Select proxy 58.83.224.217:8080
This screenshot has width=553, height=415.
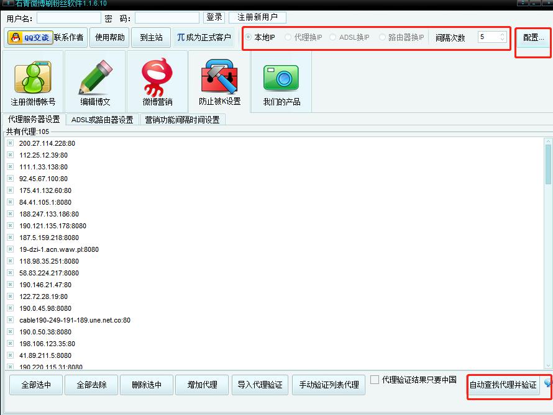coord(49,273)
